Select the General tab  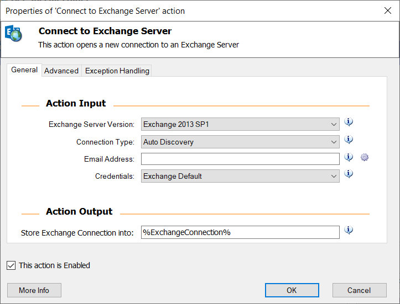pyautogui.click(x=24, y=70)
